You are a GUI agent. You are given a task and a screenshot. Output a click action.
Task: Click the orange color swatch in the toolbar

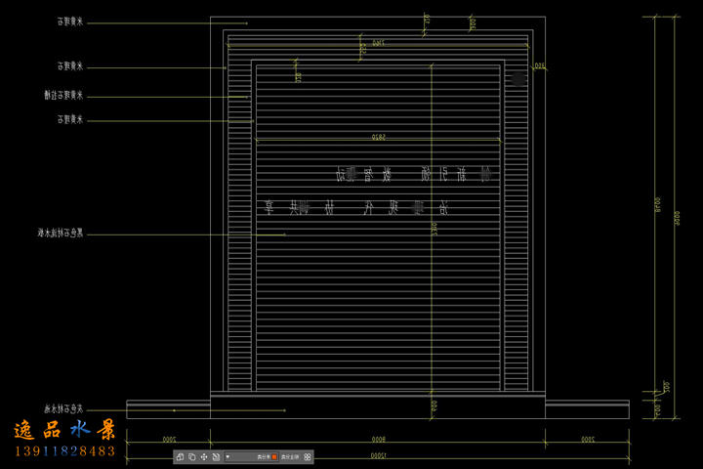pyautogui.click(x=274, y=456)
